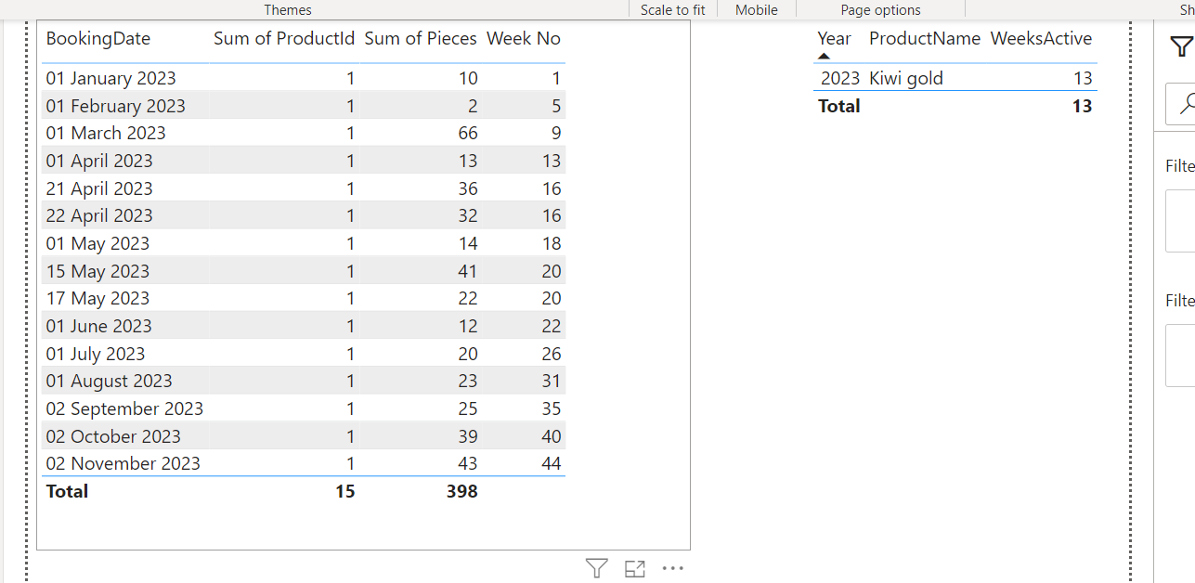This screenshot has height=583, width=1195.
Task: Open focus mode for the table visual
Action: [635, 568]
